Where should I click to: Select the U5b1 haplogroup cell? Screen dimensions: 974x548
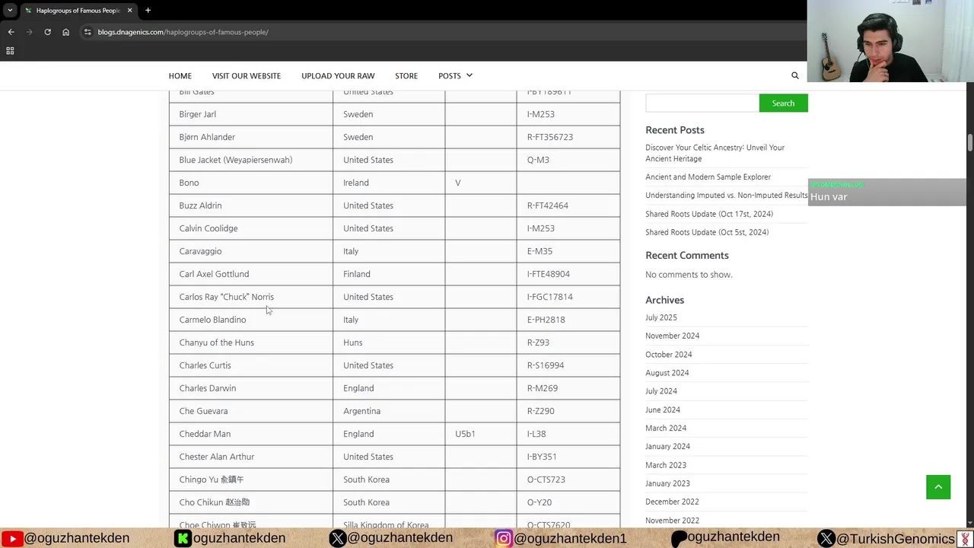coord(481,434)
